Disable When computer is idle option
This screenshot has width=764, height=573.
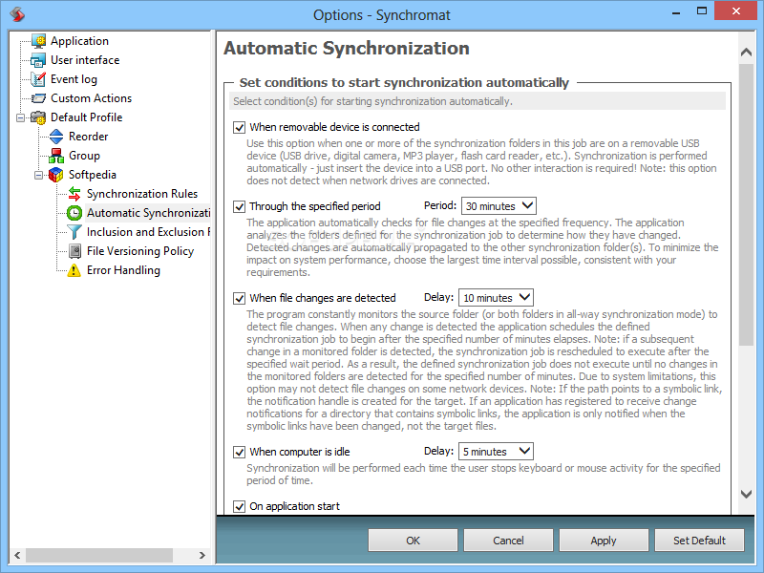(240, 452)
